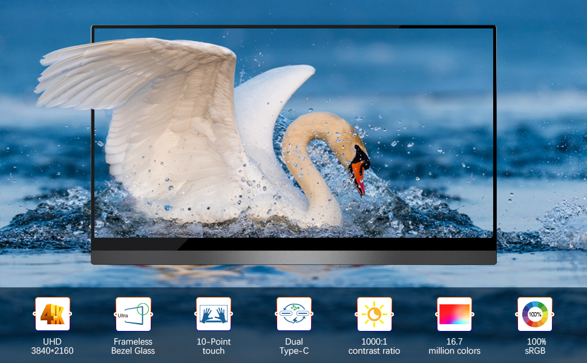This screenshot has height=363, width=587.
Task: Click the "Frameless Bezel Glass" text
Action: 133,346
